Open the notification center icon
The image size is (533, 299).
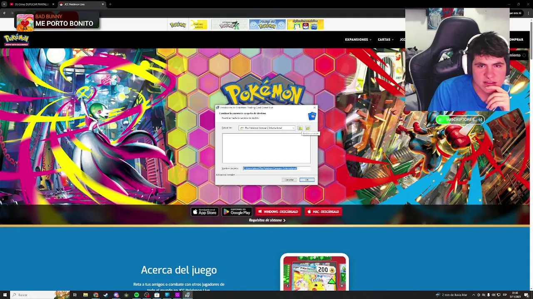tap(526, 295)
